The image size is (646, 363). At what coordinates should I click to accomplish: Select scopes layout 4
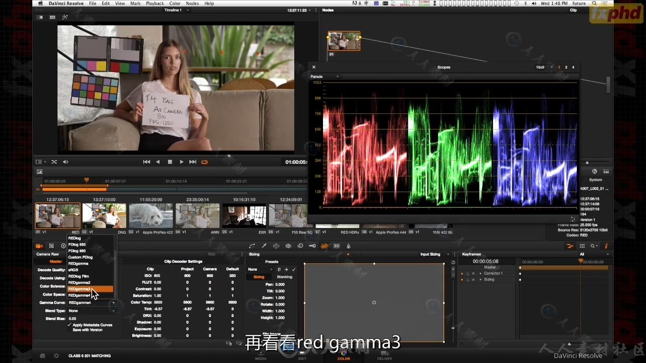click(573, 67)
